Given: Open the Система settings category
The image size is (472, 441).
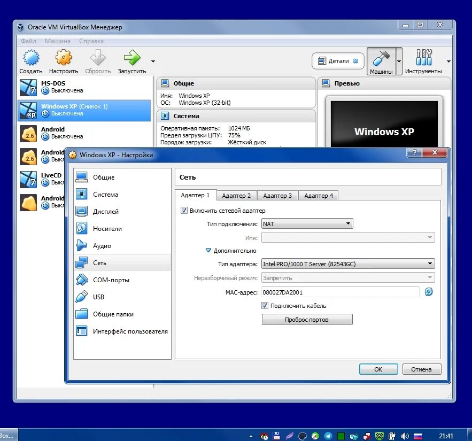Looking at the screenshot, I should pos(122,195).
